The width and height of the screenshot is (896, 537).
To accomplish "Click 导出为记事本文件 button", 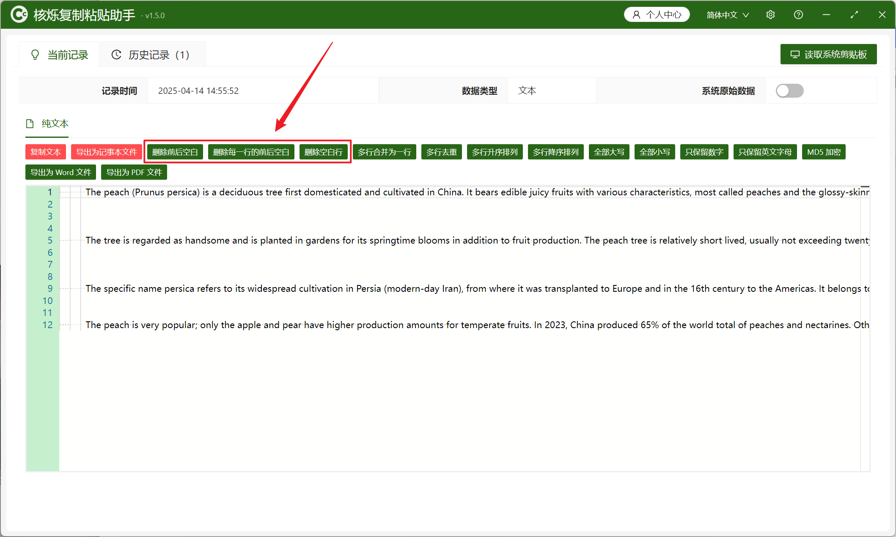I will 106,152.
